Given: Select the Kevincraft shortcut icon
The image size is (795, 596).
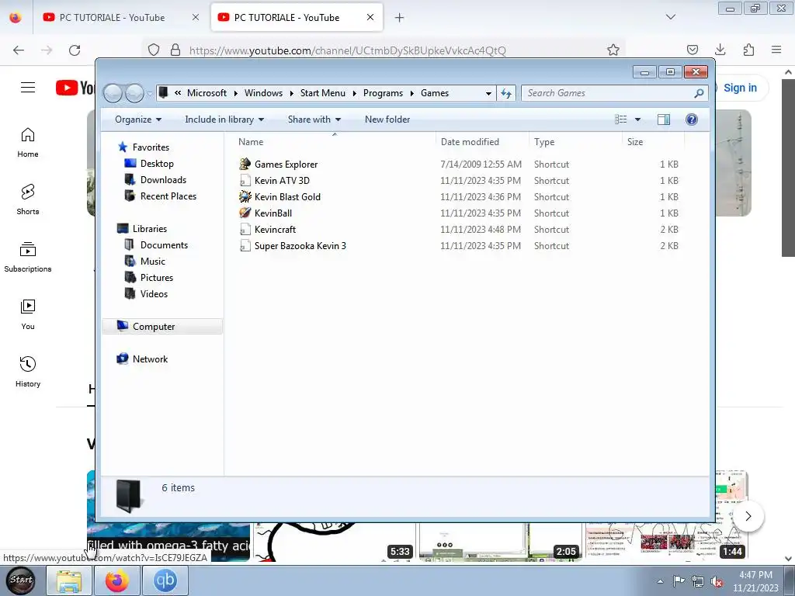Looking at the screenshot, I should tap(245, 229).
